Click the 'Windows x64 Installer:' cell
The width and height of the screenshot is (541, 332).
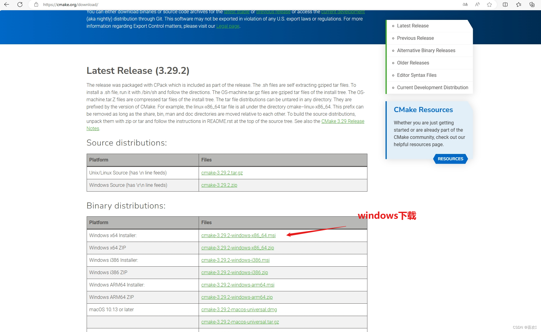click(x=142, y=236)
